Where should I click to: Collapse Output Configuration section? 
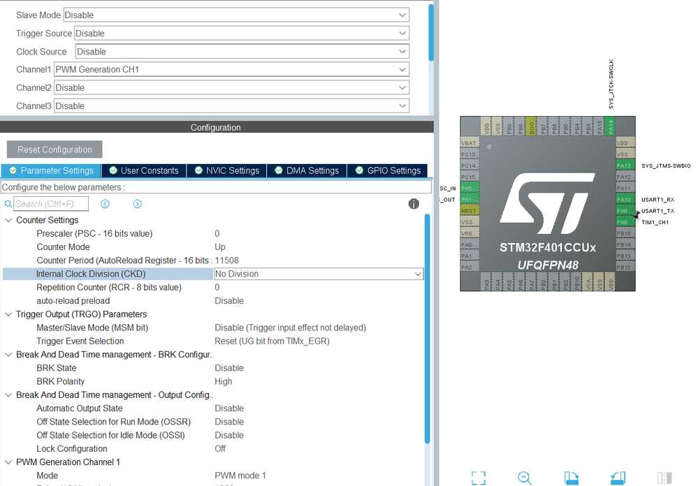pos(8,395)
